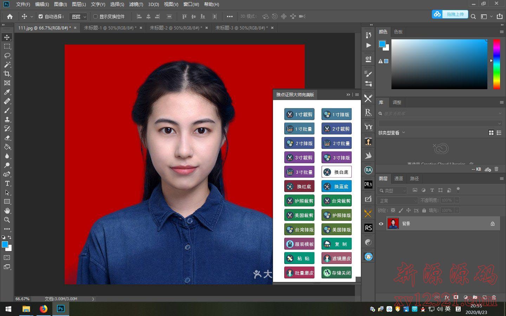Toggle lock transparent pixels in Layers panel

(x=393, y=210)
